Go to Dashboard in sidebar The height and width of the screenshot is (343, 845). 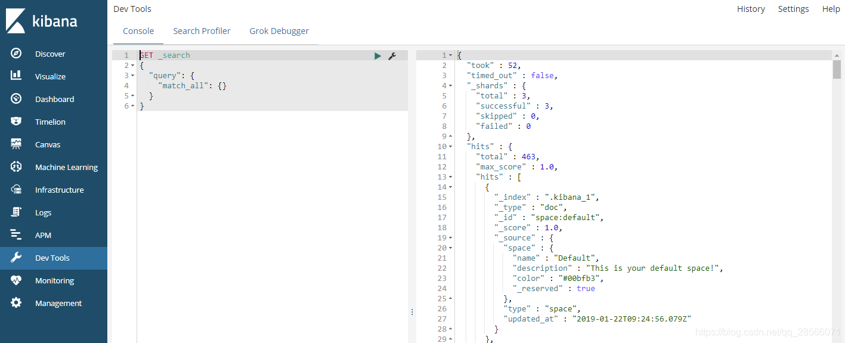pyautogui.click(x=54, y=99)
